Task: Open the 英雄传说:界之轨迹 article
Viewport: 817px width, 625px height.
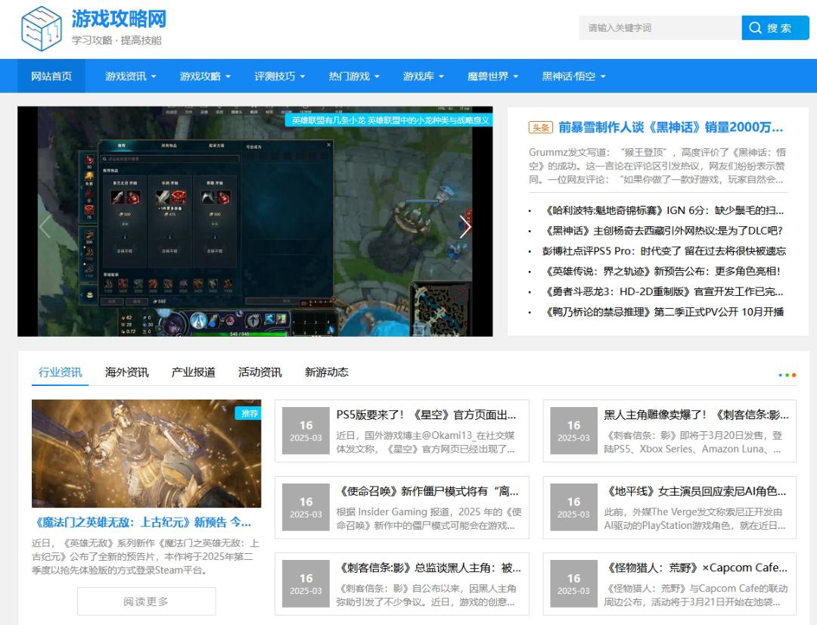Action: click(x=663, y=272)
